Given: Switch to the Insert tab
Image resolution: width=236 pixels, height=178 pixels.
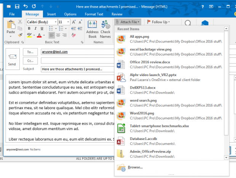Looking at the screenshot, I should coord(51,14).
